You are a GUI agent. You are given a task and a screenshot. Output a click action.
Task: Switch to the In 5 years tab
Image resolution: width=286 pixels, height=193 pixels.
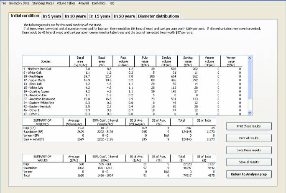click(52, 16)
